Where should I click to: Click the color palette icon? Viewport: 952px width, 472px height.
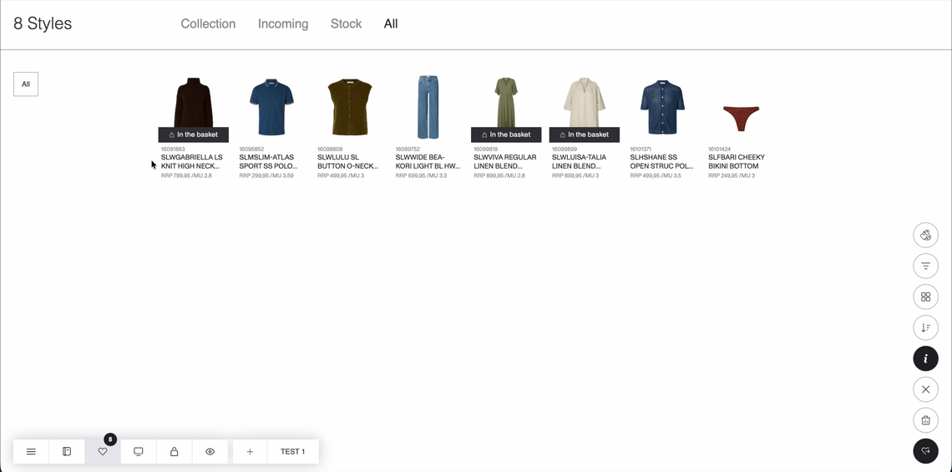[925, 236]
